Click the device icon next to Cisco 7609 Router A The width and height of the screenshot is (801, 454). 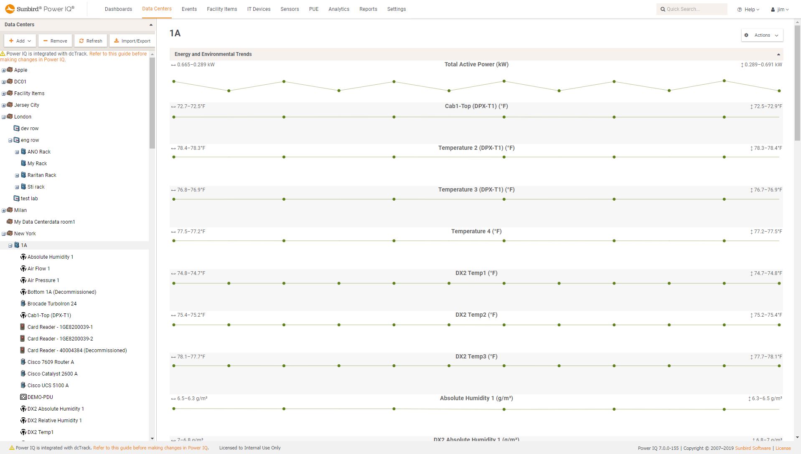coord(23,362)
